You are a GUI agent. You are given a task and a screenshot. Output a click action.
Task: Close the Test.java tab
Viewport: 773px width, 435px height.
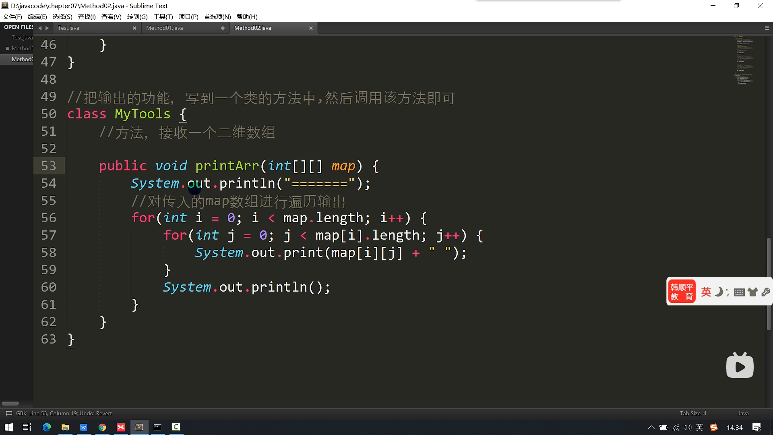coord(134,28)
